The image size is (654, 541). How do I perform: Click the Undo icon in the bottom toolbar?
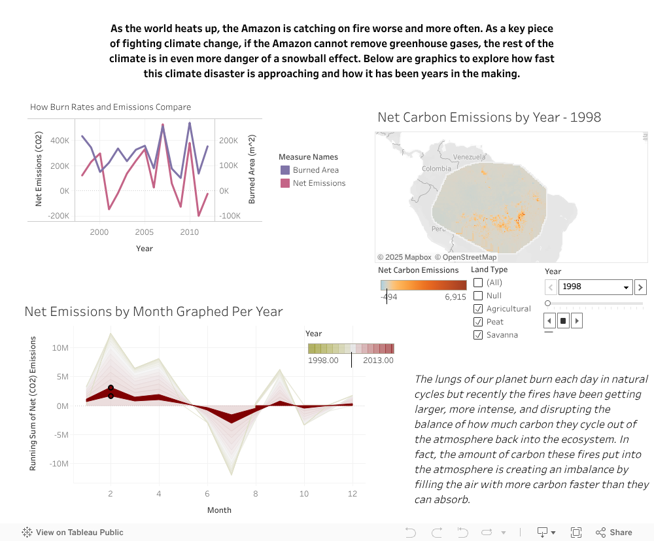pos(410,532)
